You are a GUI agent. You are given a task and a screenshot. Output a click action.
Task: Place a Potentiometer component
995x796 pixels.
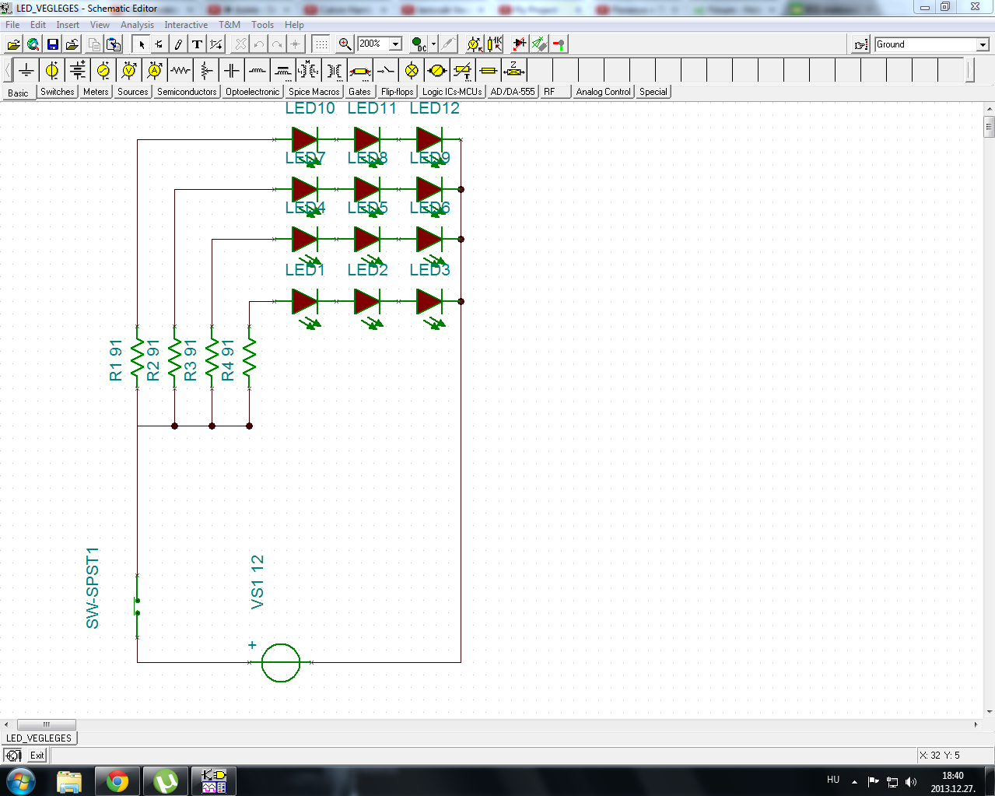tap(206, 71)
